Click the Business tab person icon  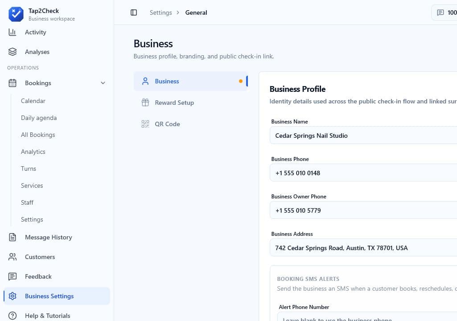[x=145, y=81]
